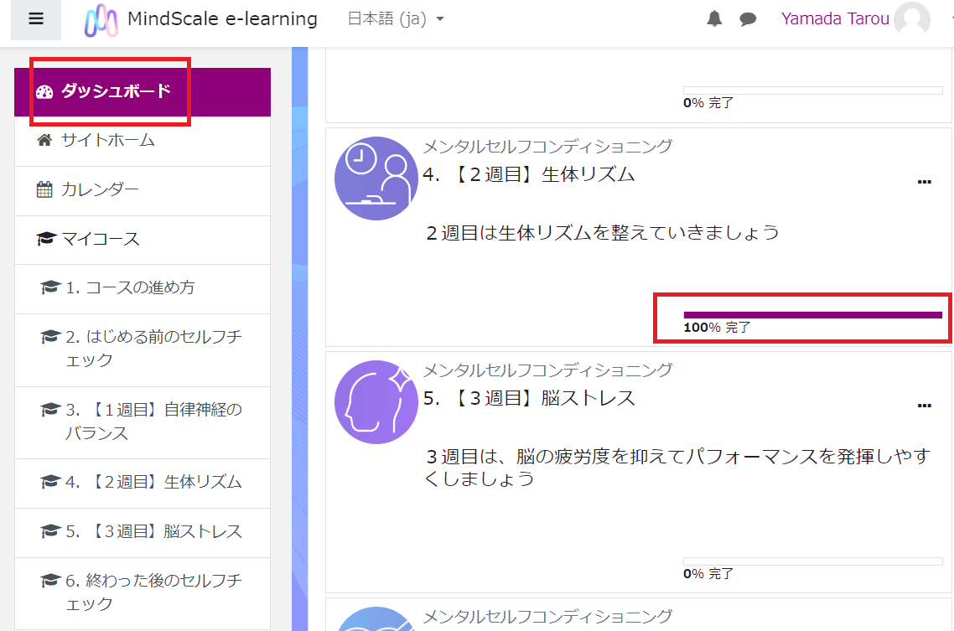954x631 pixels.
Task: Select マイコース in the sidebar
Action: (143, 240)
